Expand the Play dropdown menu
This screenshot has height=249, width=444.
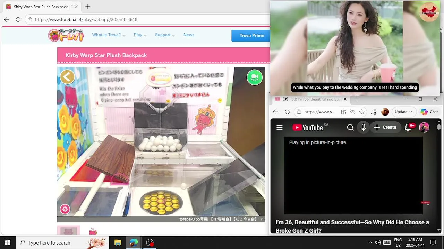click(x=140, y=35)
